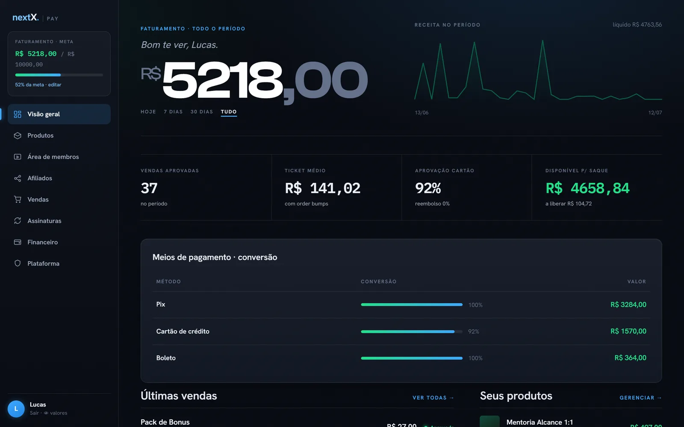Click the R$ 1570,00 value
This screenshot has height=427, width=684.
pos(628,331)
